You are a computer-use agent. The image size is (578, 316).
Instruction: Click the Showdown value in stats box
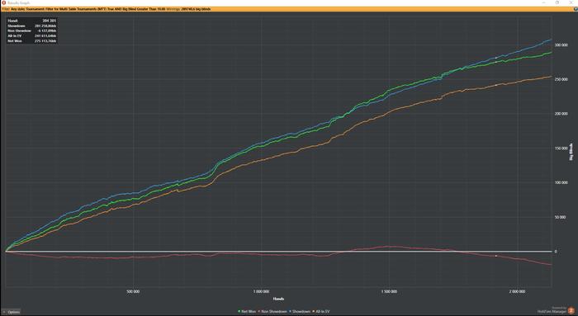pos(45,26)
